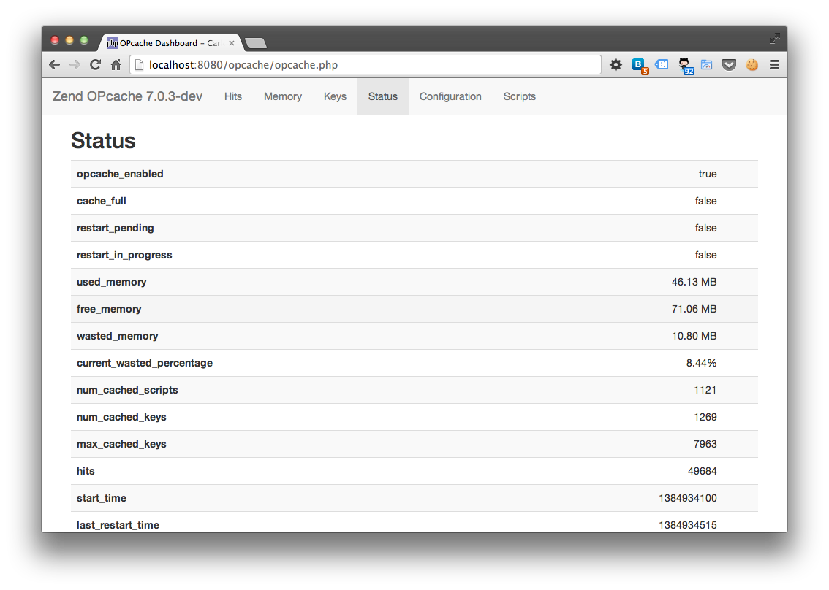Click the opcache_enabled row label
The width and height of the screenshot is (829, 590).
click(120, 175)
